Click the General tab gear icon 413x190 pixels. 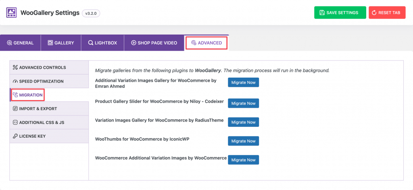[x=10, y=43]
